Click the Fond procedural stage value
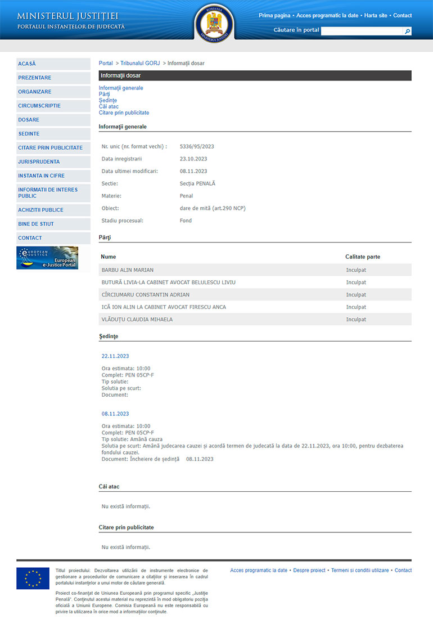 tap(186, 221)
